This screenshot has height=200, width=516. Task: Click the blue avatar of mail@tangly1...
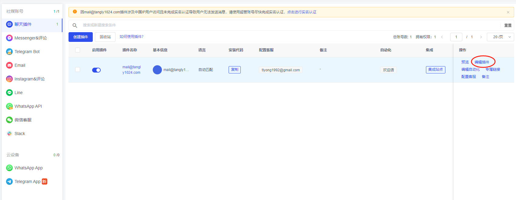157,70
